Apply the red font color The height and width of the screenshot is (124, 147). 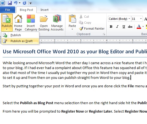click(x=139, y=27)
